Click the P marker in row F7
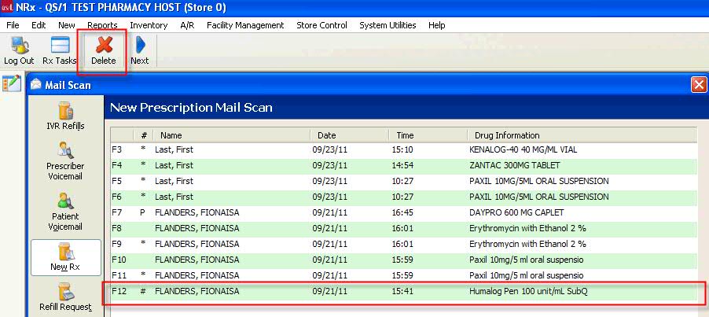The width and height of the screenshot is (709, 317). pyautogui.click(x=142, y=212)
